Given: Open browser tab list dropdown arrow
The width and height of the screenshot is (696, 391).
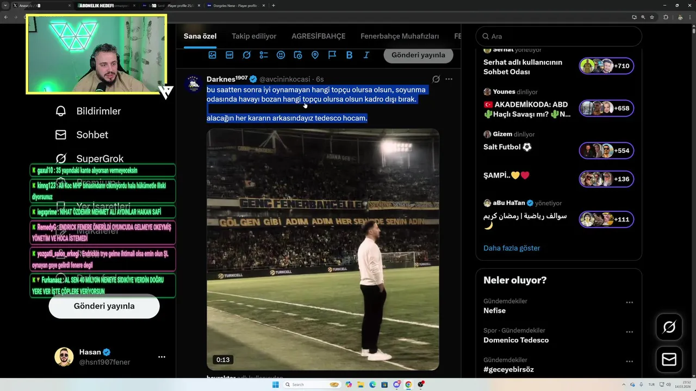Looking at the screenshot, I should click(x=6, y=5).
